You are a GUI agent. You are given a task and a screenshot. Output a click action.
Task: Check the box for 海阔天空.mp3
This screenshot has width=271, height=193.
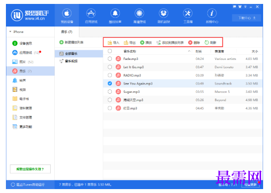click(110, 100)
